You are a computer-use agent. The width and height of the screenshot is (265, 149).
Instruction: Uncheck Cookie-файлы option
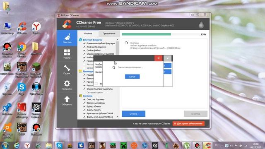click(x=84, y=50)
